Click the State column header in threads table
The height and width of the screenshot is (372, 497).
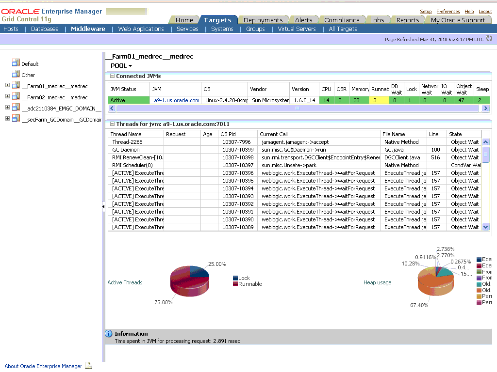pos(464,134)
